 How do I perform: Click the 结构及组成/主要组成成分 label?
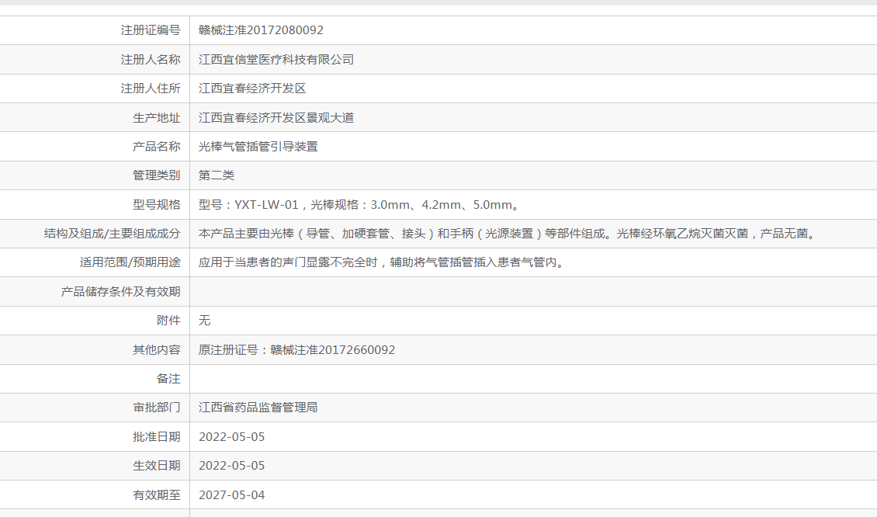tap(113, 234)
